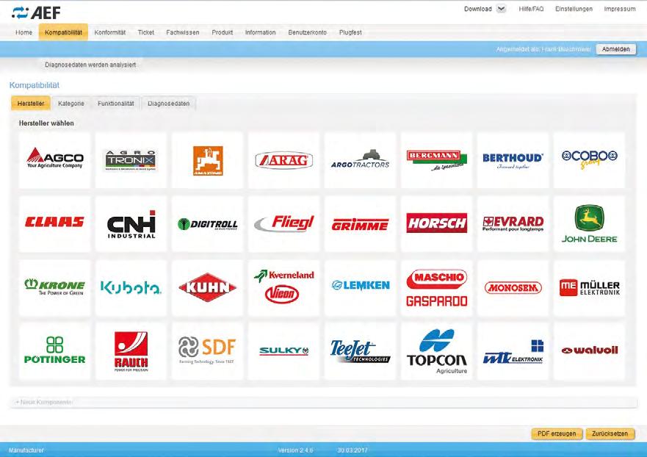Screen dimensions: 647x457
Task: Open the Konformität menu
Action: pyautogui.click(x=109, y=32)
